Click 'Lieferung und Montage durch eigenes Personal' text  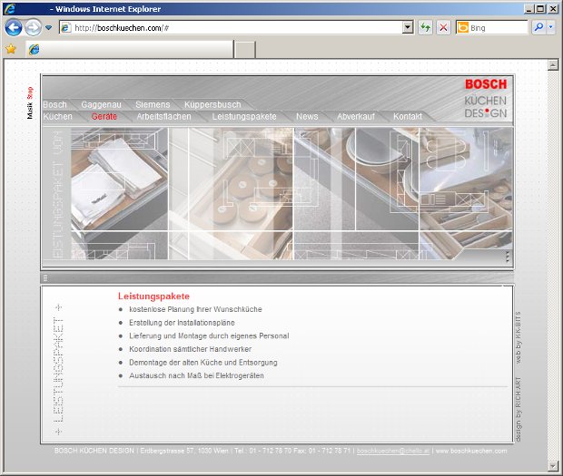(x=209, y=335)
